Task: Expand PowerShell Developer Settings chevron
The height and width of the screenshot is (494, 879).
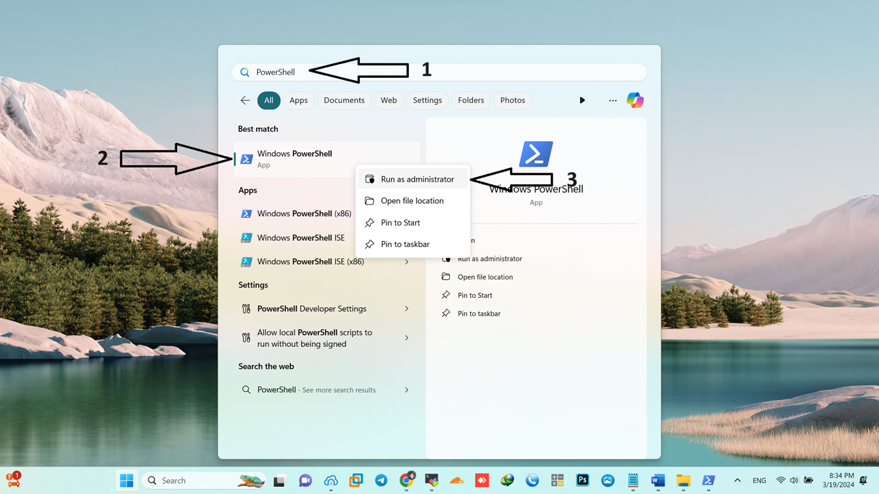Action: click(x=407, y=309)
